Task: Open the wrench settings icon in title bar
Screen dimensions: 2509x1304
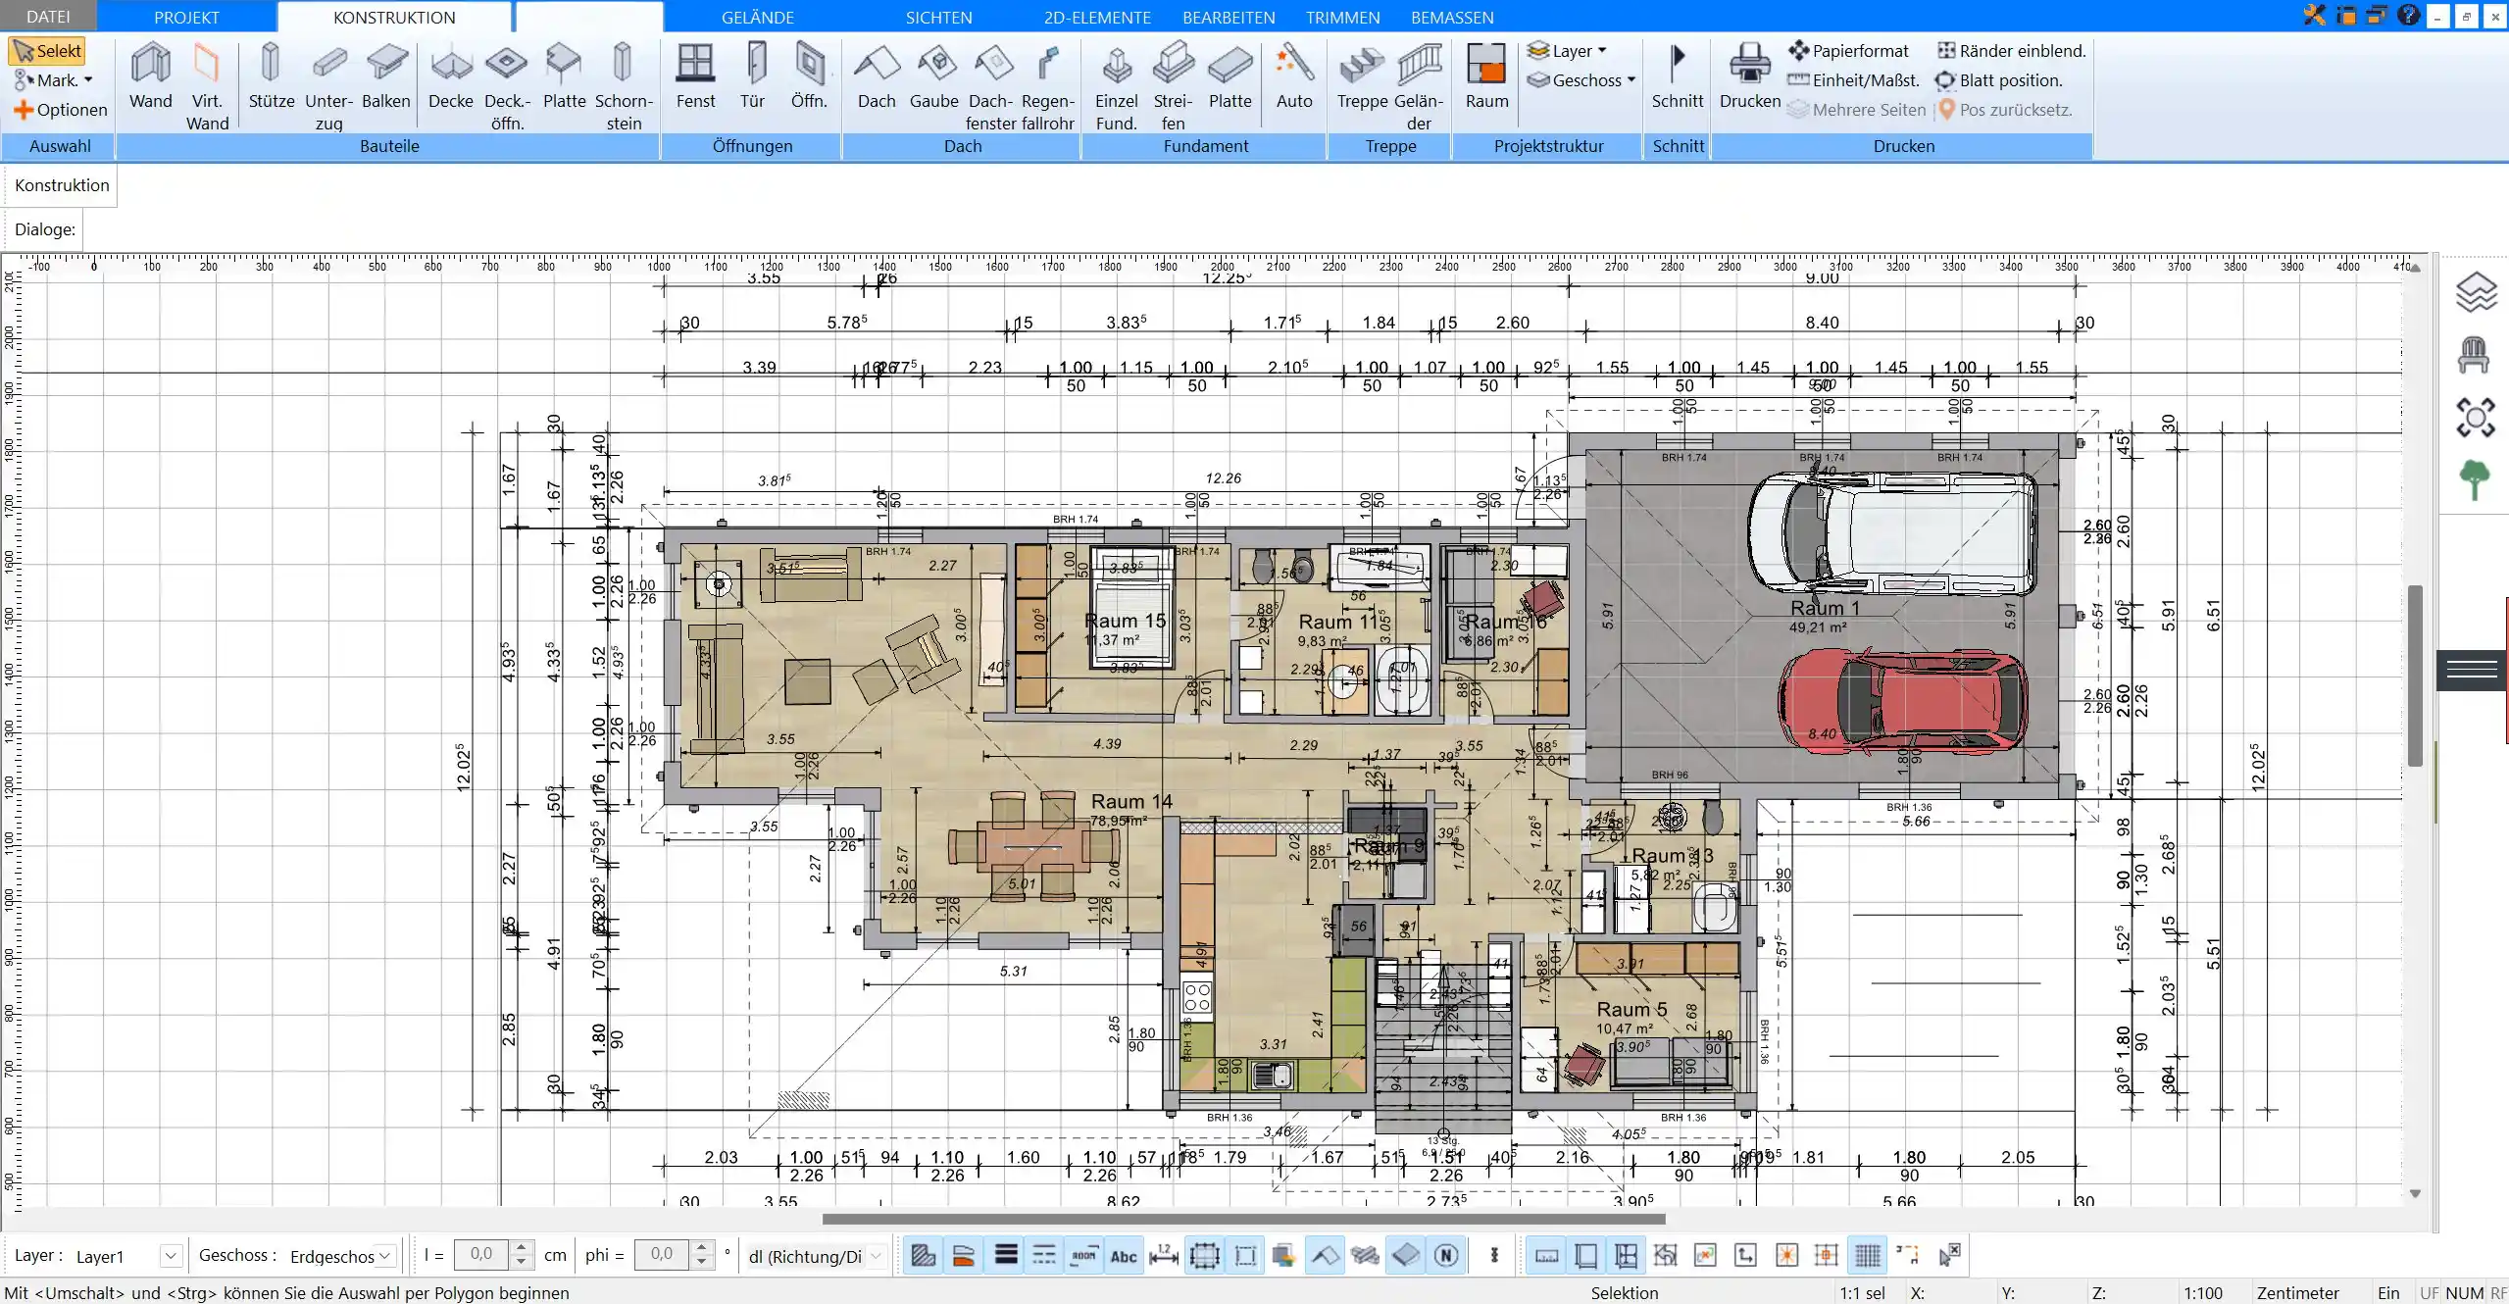Action: pyautogui.click(x=2314, y=15)
